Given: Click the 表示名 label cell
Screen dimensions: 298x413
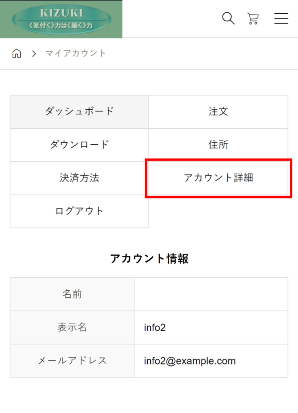Looking at the screenshot, I should (72, 327).
